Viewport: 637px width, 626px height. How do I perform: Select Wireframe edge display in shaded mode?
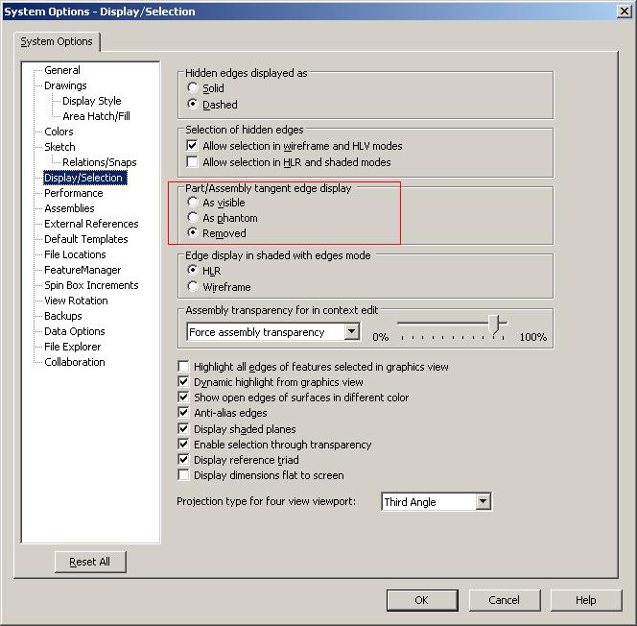point(193,286)
